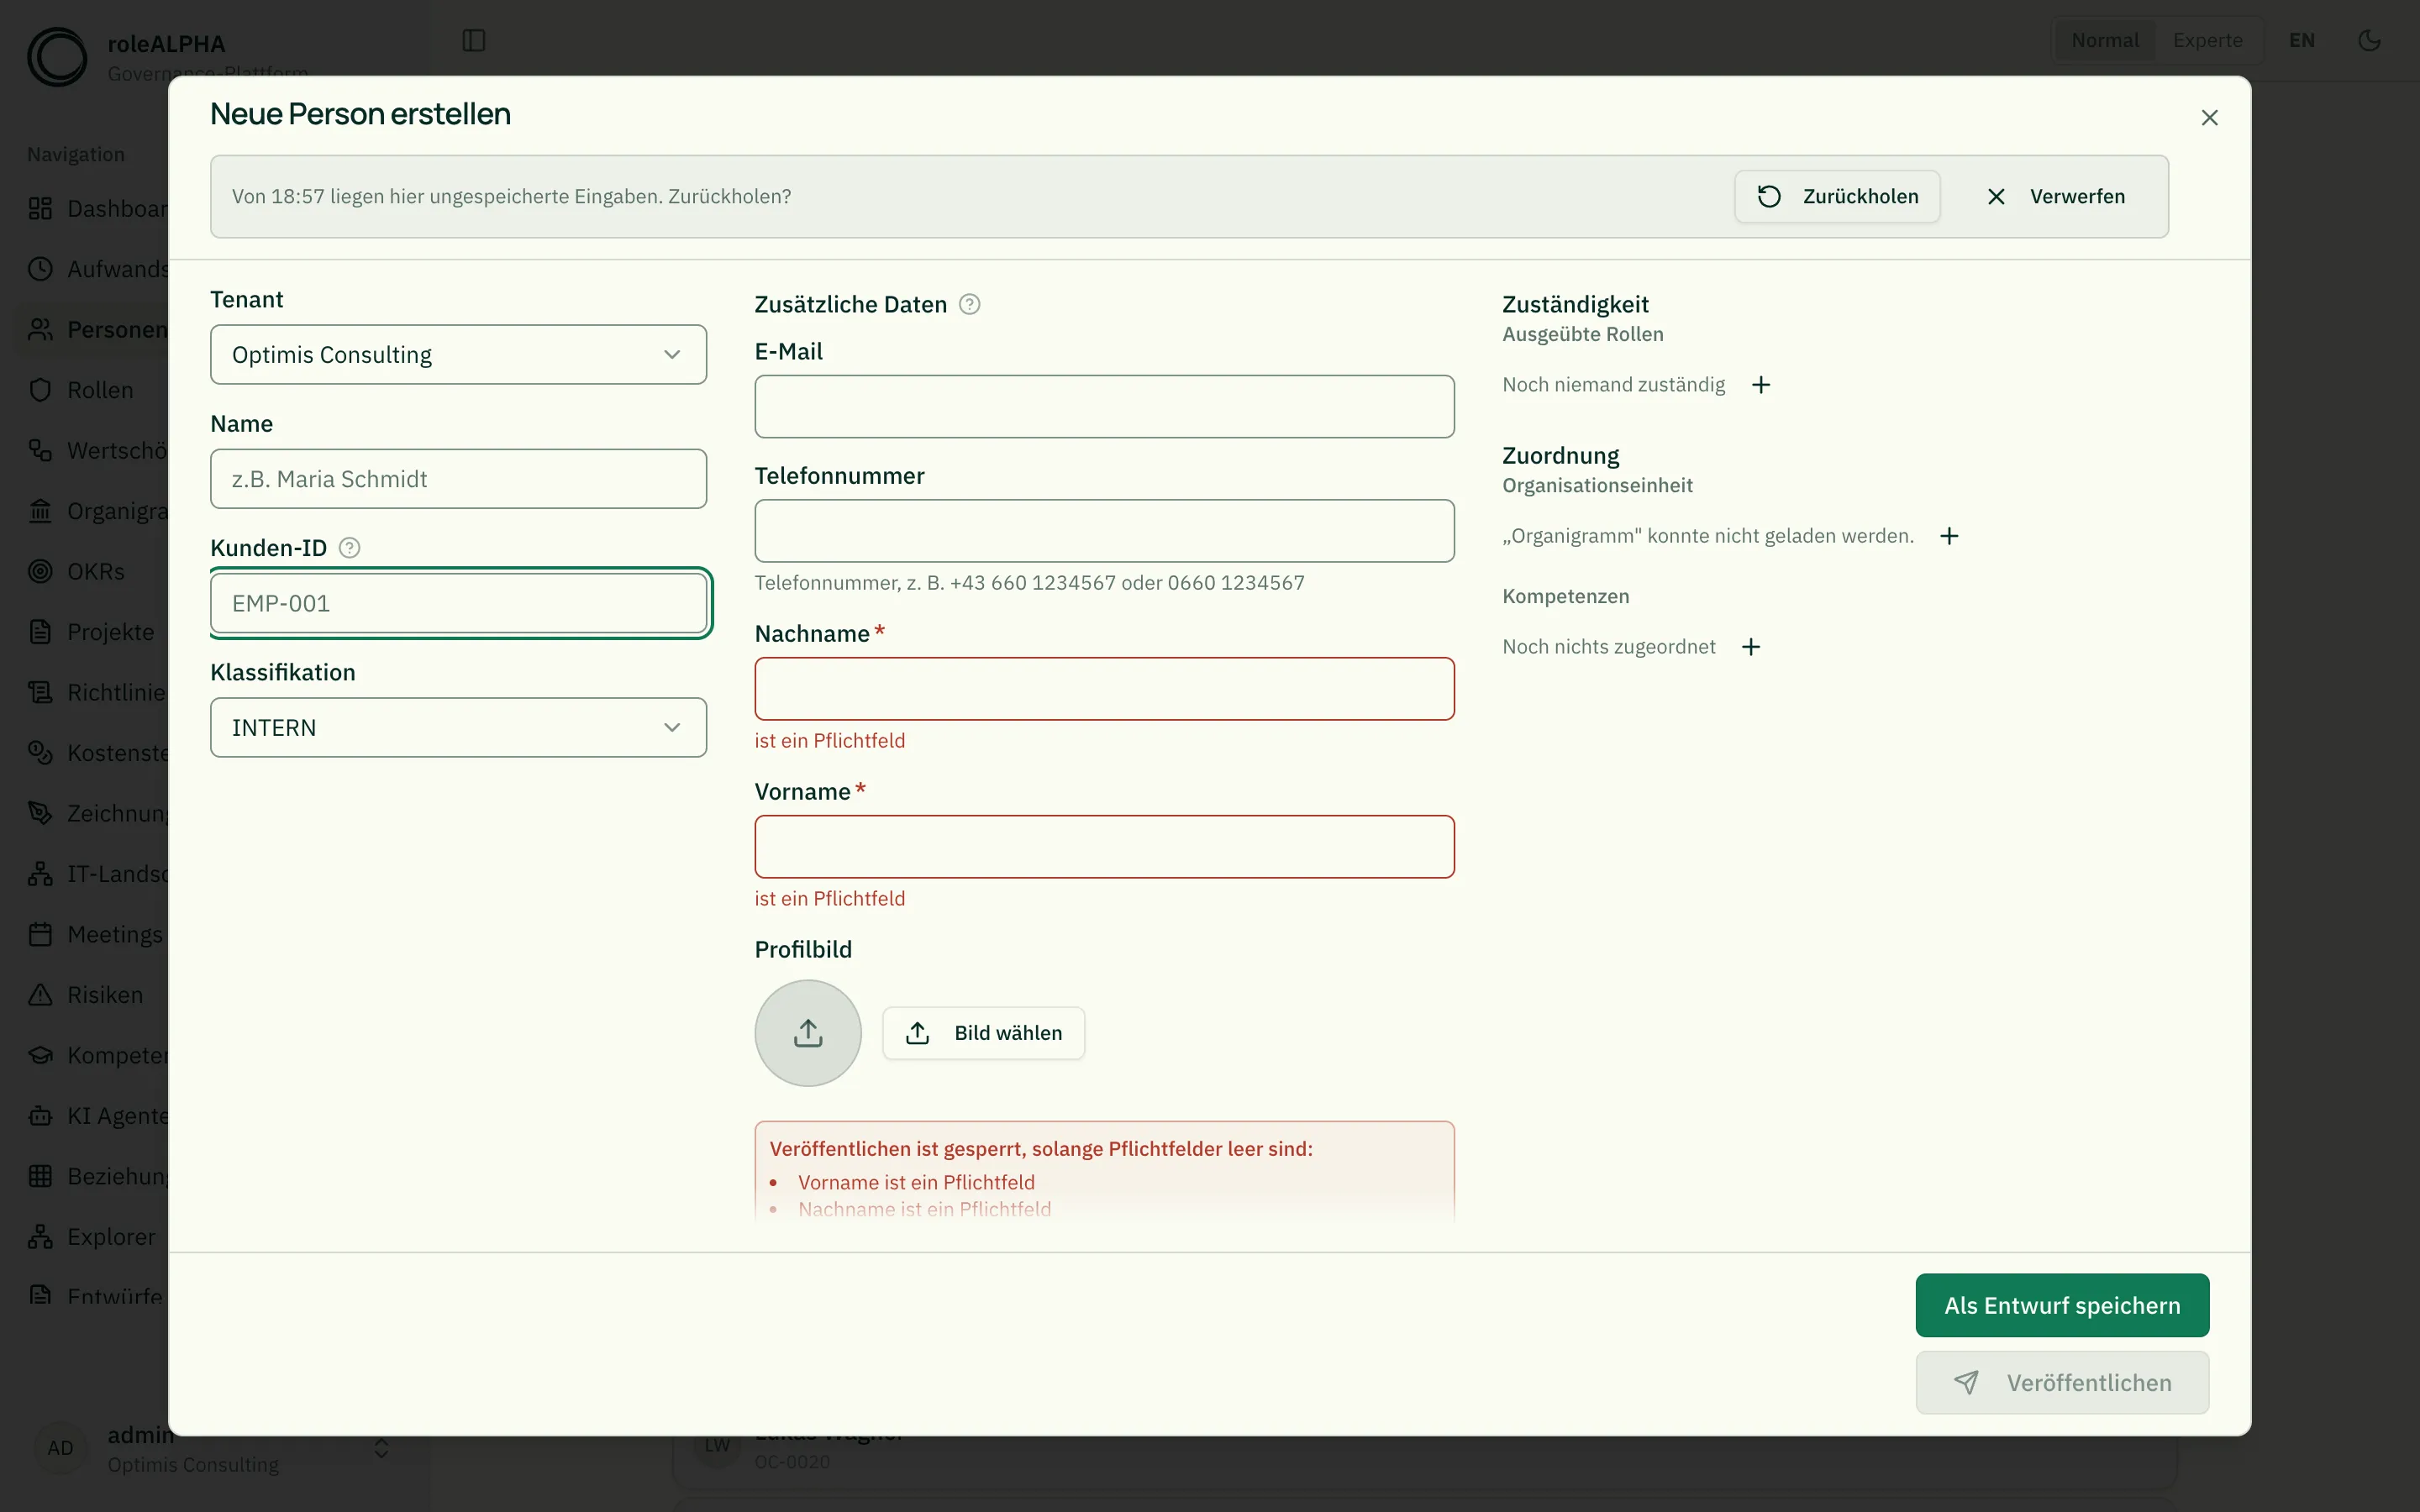This screenshot has width=2420, height=1512.
Task: Click the roleALPHA logo
Action: 57,57
